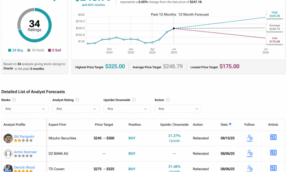
Task: Open the Action filter dropdown
Action: (x=178, y=109)
